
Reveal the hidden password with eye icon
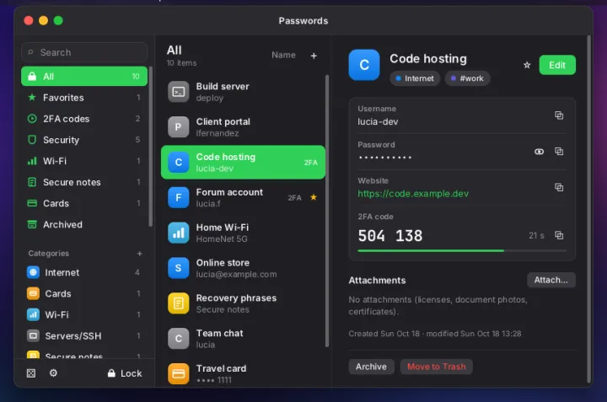(x=539, y=152)
